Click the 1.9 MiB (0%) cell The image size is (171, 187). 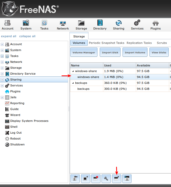(119, 71)
